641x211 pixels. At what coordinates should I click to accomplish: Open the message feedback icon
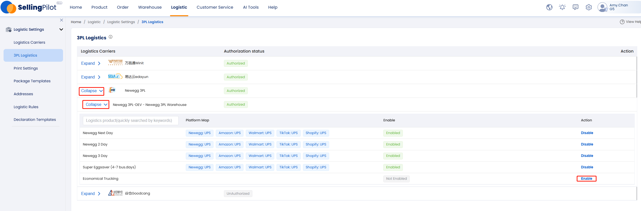[x=575, y=7]
